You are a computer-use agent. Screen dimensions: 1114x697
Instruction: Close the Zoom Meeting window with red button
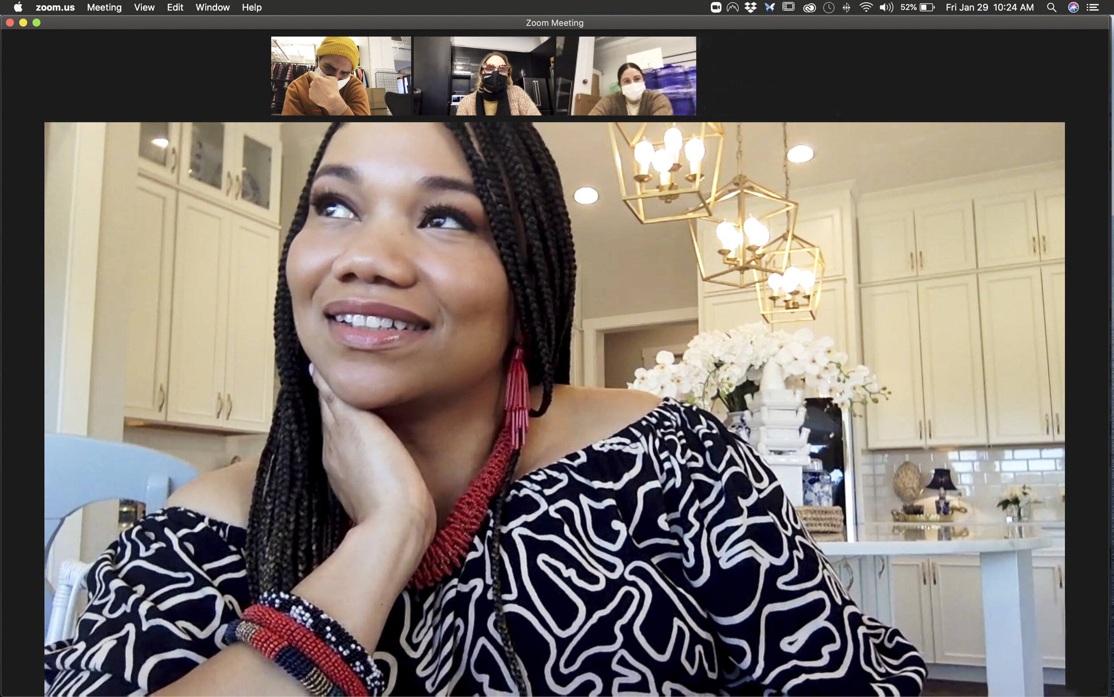[10, 23]
